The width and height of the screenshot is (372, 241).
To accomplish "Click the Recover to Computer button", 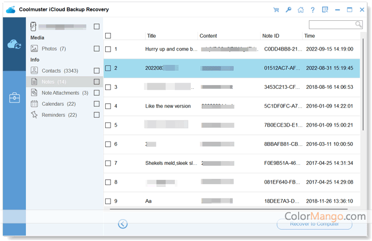I will (x=314, y=224).
